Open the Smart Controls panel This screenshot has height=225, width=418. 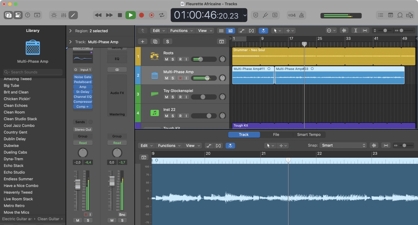[x=54, y=15]
